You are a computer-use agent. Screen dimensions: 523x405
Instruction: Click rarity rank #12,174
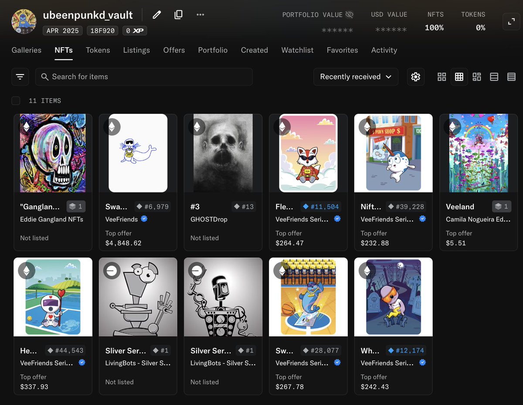[406, 351]
